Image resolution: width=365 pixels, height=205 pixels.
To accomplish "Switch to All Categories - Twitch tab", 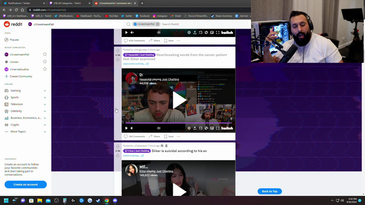I will tap(70, 3).
